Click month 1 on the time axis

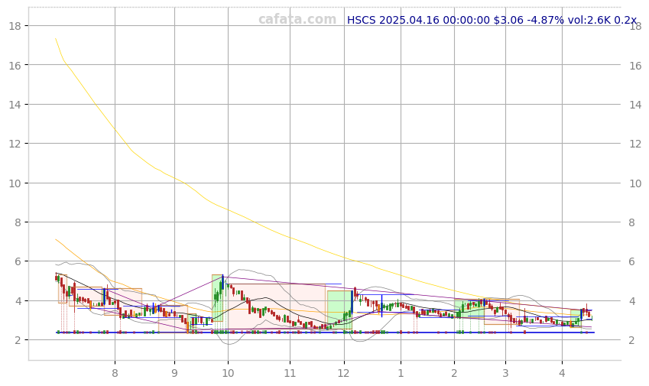pyautogui.click(x=401, y=373)
